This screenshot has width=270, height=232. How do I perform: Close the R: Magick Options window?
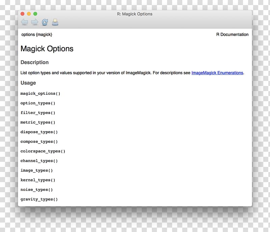pos(22,14)
